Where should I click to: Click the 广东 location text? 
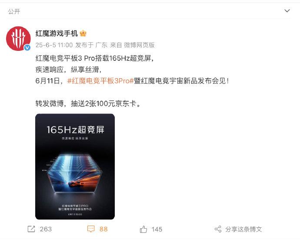[101, 45]
